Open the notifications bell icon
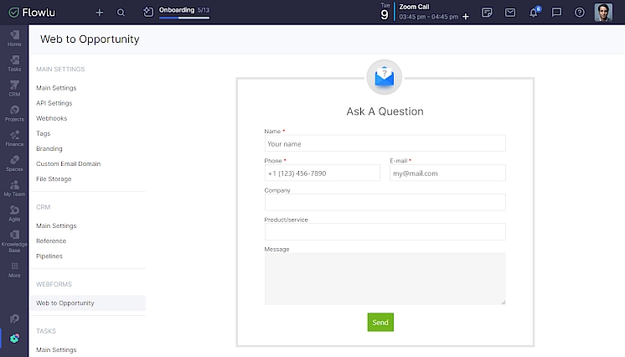 (x=534, y=13)
